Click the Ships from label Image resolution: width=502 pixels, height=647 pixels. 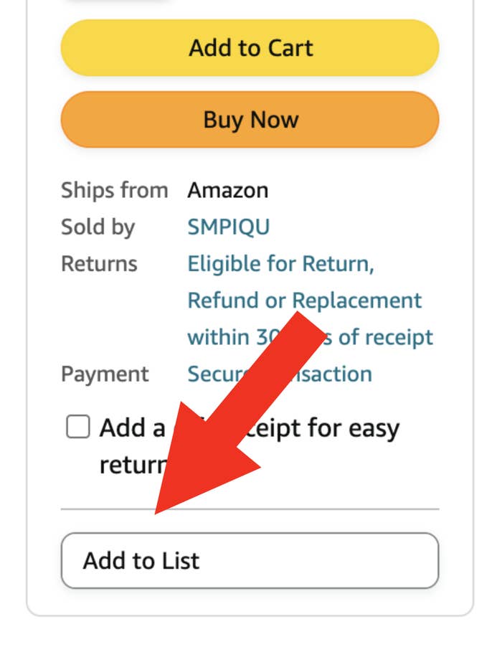114,191
